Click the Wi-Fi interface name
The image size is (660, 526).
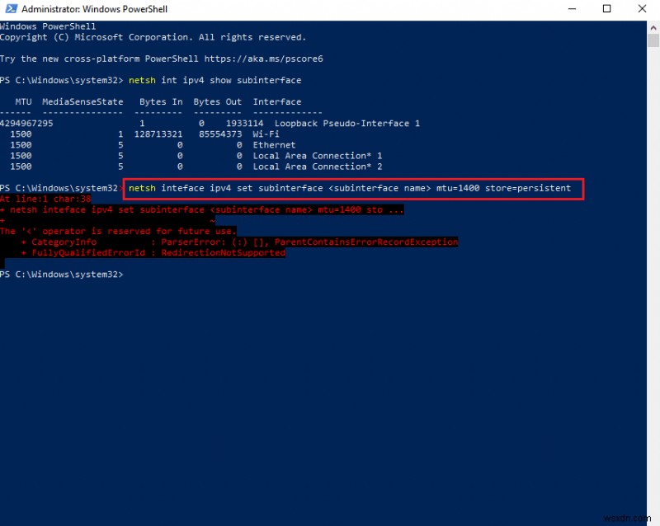[266, 134]
